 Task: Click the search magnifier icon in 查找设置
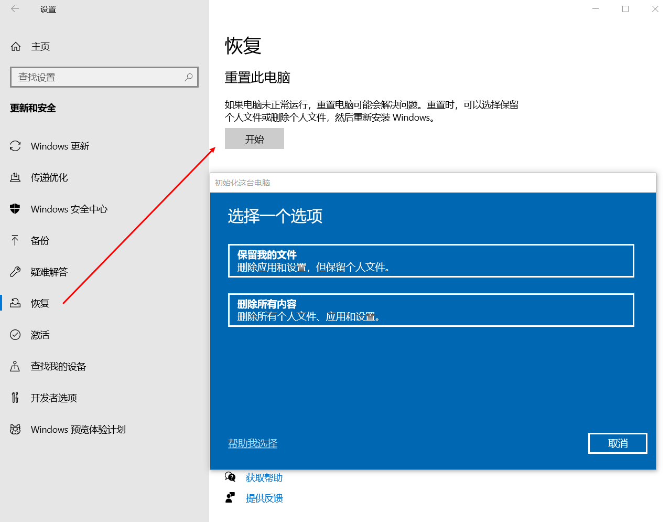188,77
